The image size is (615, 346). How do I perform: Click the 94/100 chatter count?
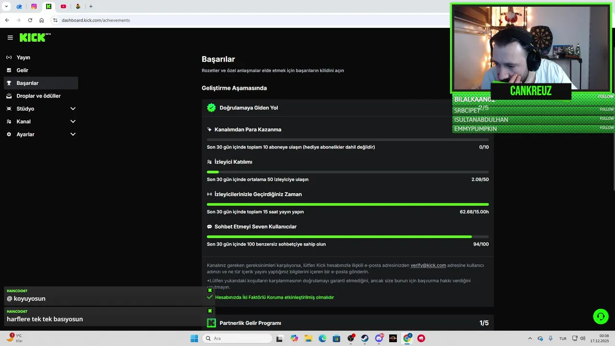481,244
